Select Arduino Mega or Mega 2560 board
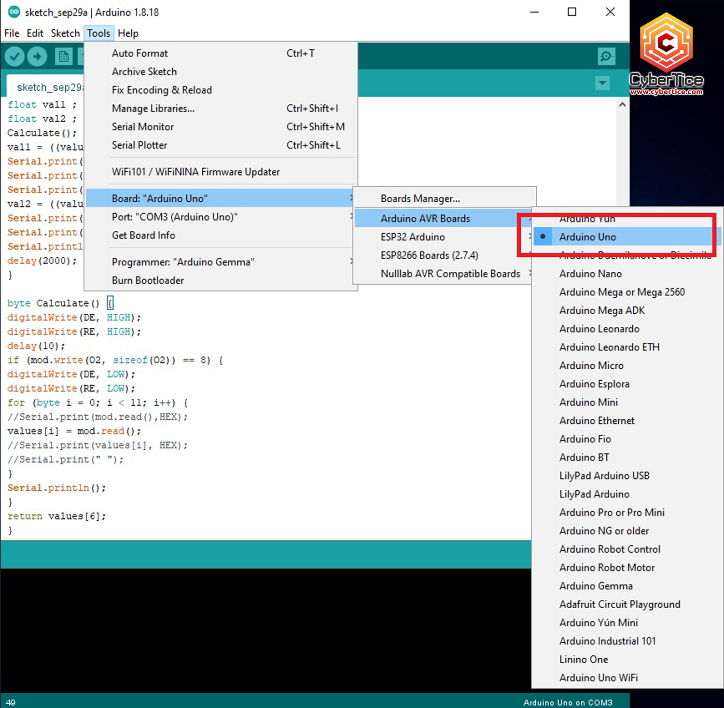This screenshot has height=708, width=724. 622,292
